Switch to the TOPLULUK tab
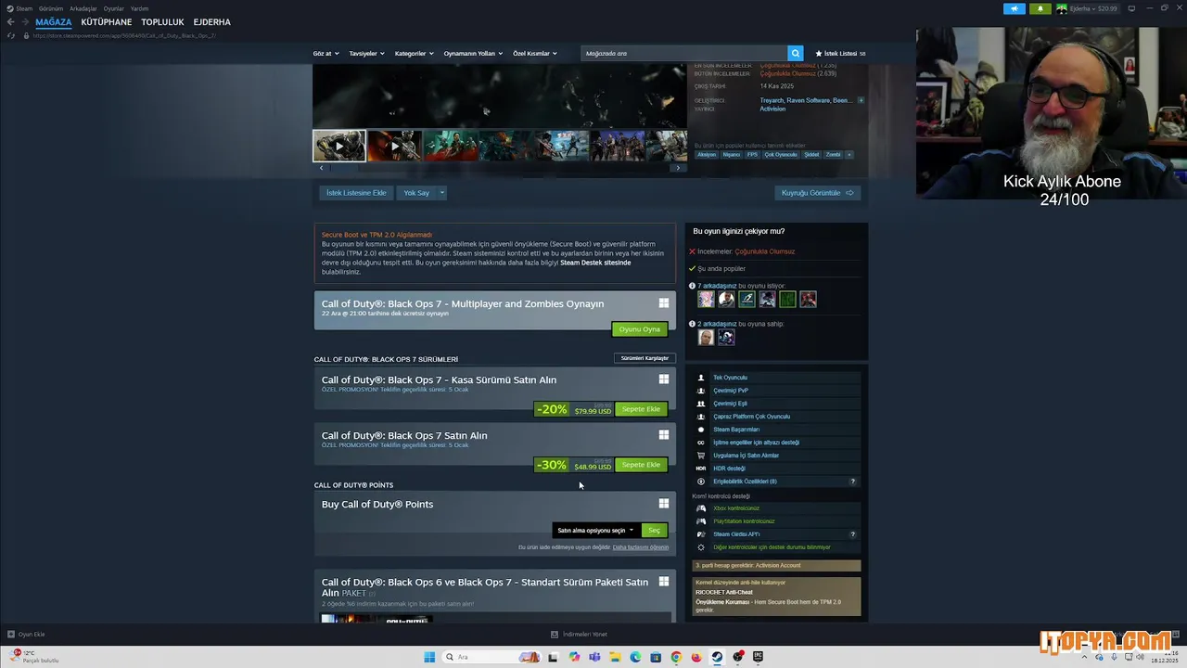 pos(162,22)
